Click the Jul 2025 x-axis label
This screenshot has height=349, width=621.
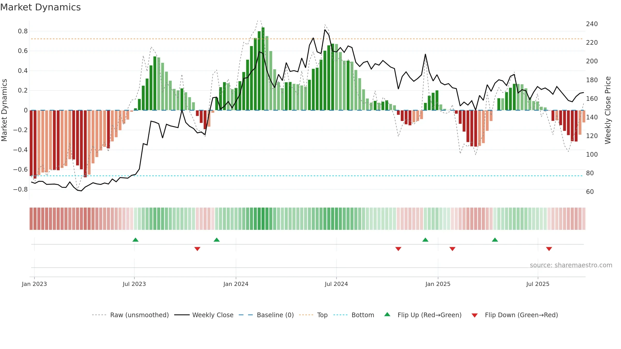point(538,284)
